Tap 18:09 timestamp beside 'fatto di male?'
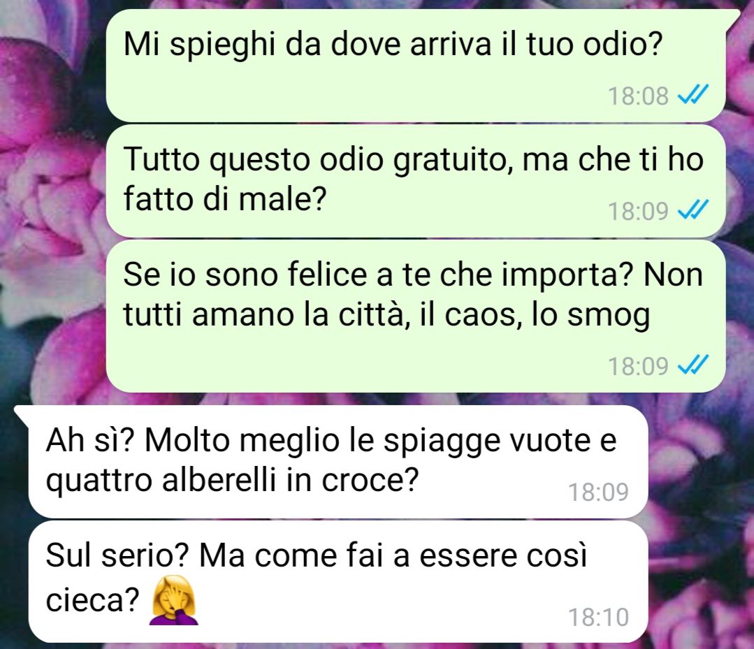The image size is (754, 649). click(x=638, y=210)
